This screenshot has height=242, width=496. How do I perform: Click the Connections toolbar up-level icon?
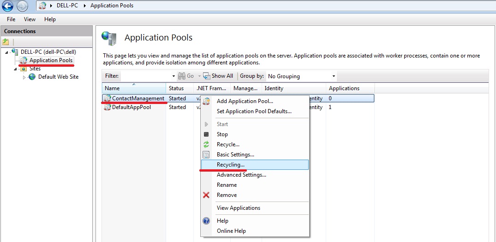[x=6, y=42]
